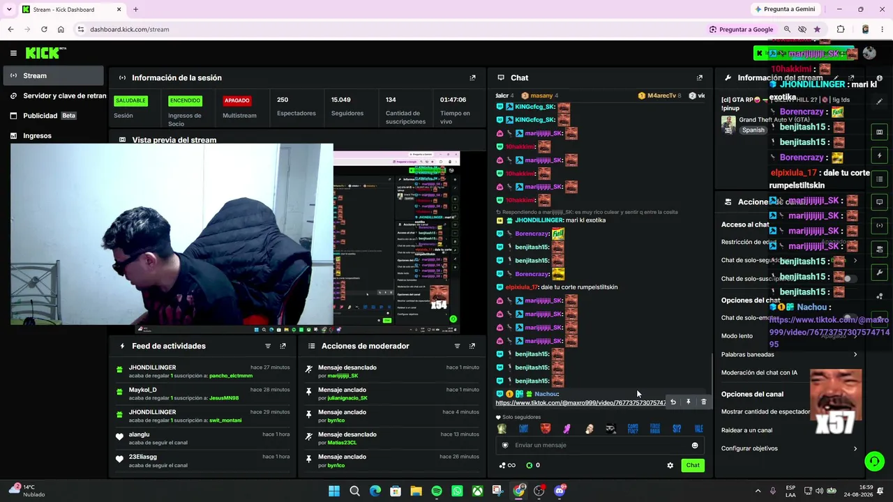Reload the dashboard page
The width and height of the screenshot is (893, 502).
click(x=44, y=29)
